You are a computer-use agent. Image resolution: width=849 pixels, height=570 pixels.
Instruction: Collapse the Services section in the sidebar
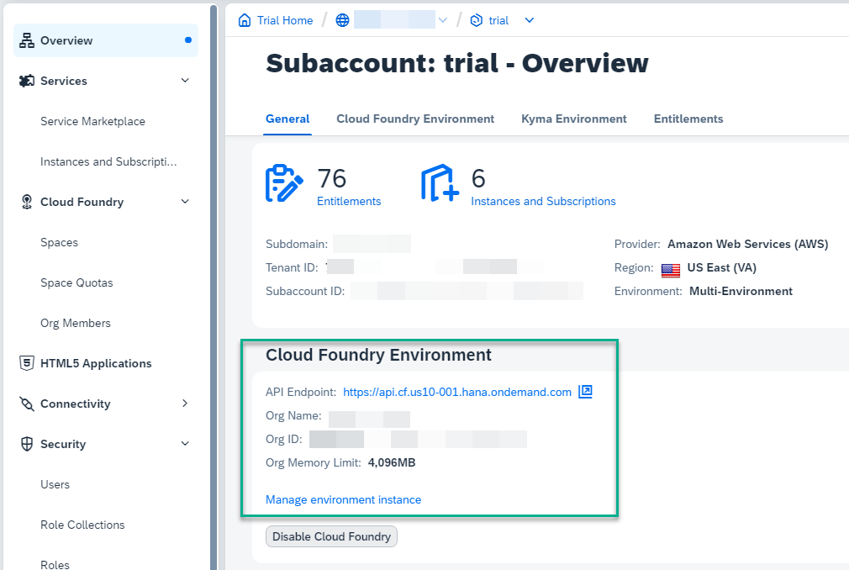184,81
